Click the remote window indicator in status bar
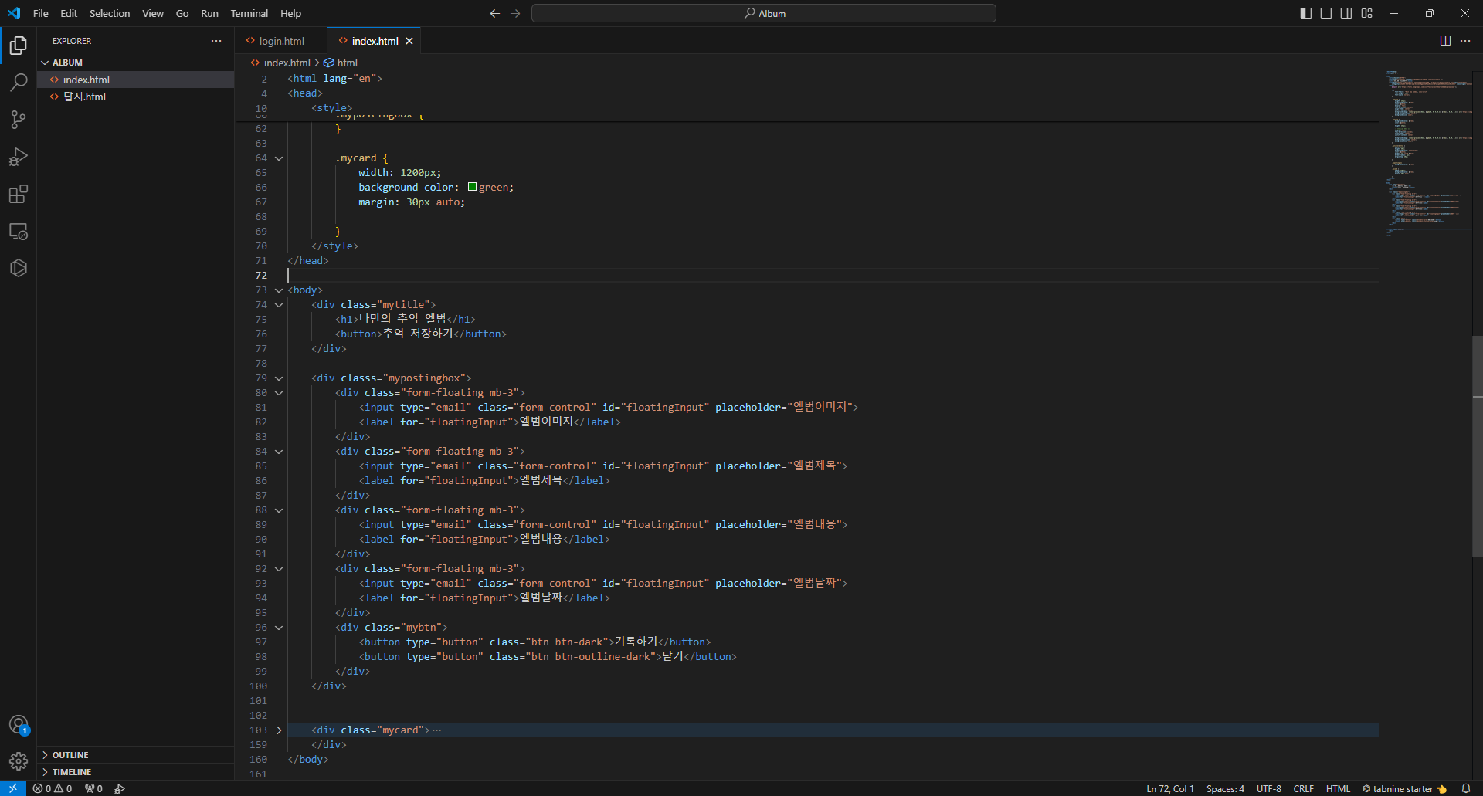This screenshot has height=796, width=1483. tap(13, 788)
